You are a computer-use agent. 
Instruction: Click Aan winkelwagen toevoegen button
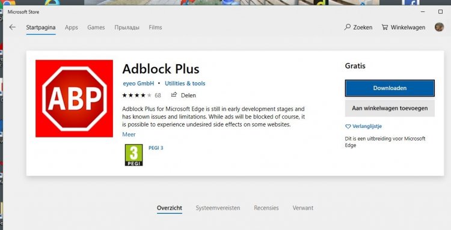tap(390, 108)
